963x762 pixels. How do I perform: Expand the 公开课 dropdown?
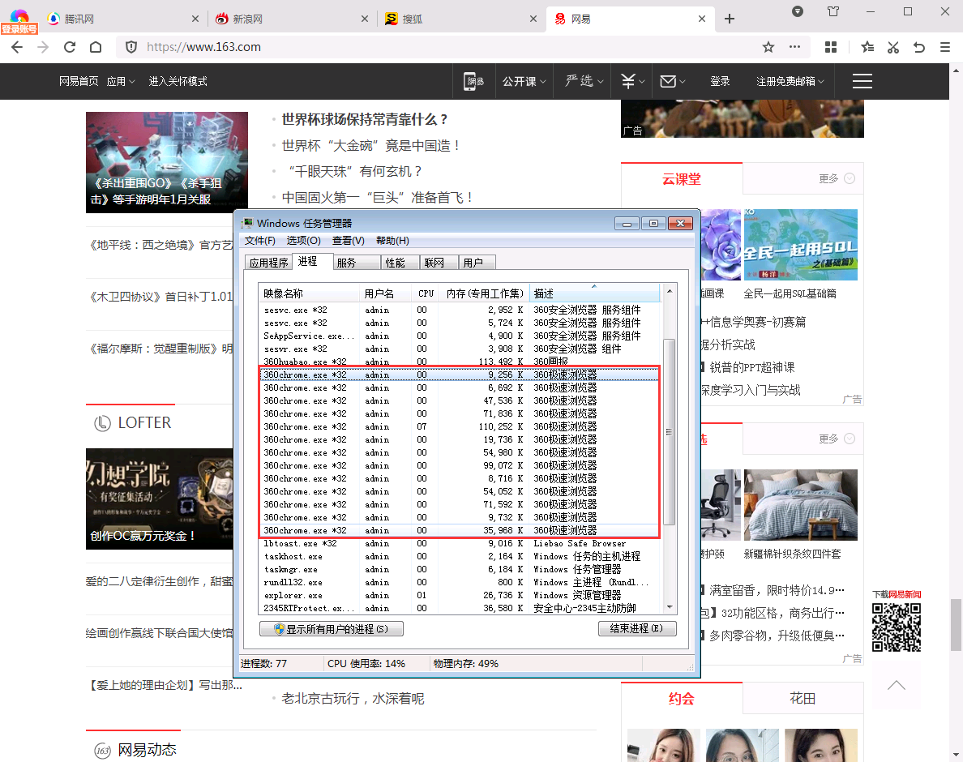524,81
